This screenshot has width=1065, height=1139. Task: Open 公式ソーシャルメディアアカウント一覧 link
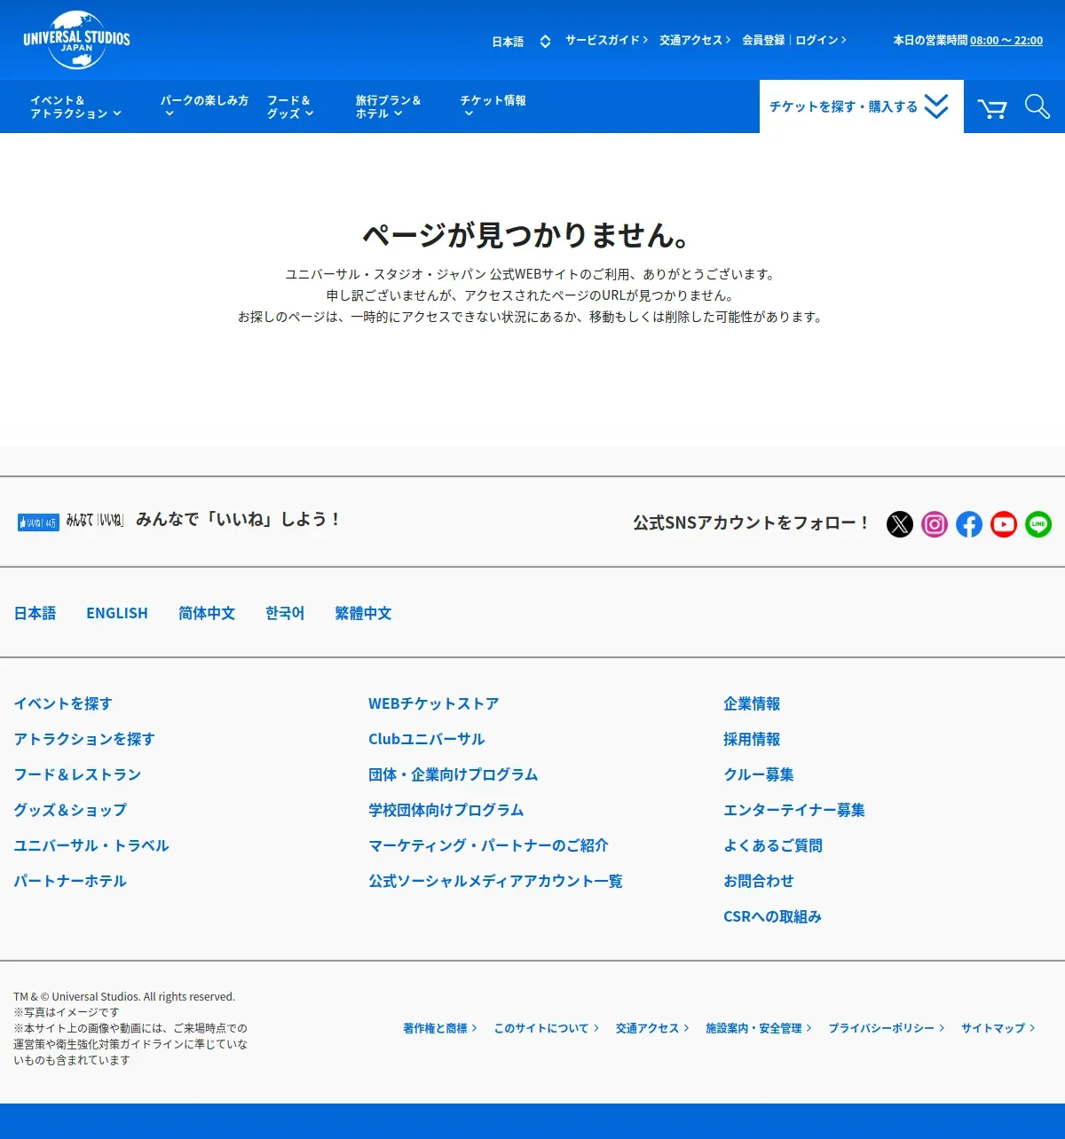[x=496, y=881]
